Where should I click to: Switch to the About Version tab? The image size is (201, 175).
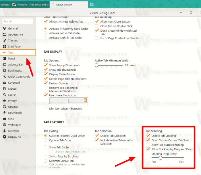(x=69, y=5)
